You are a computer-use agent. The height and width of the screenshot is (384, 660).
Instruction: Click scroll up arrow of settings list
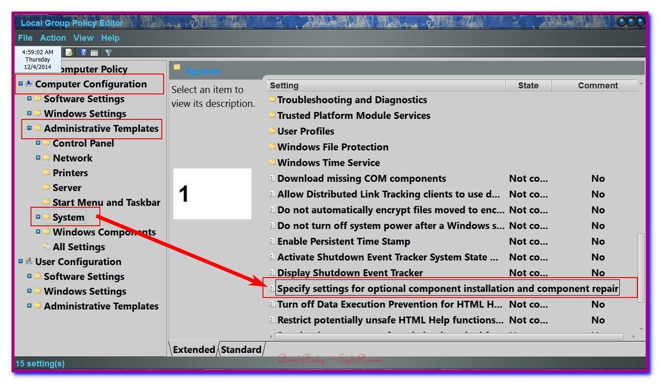pos(641,83)
